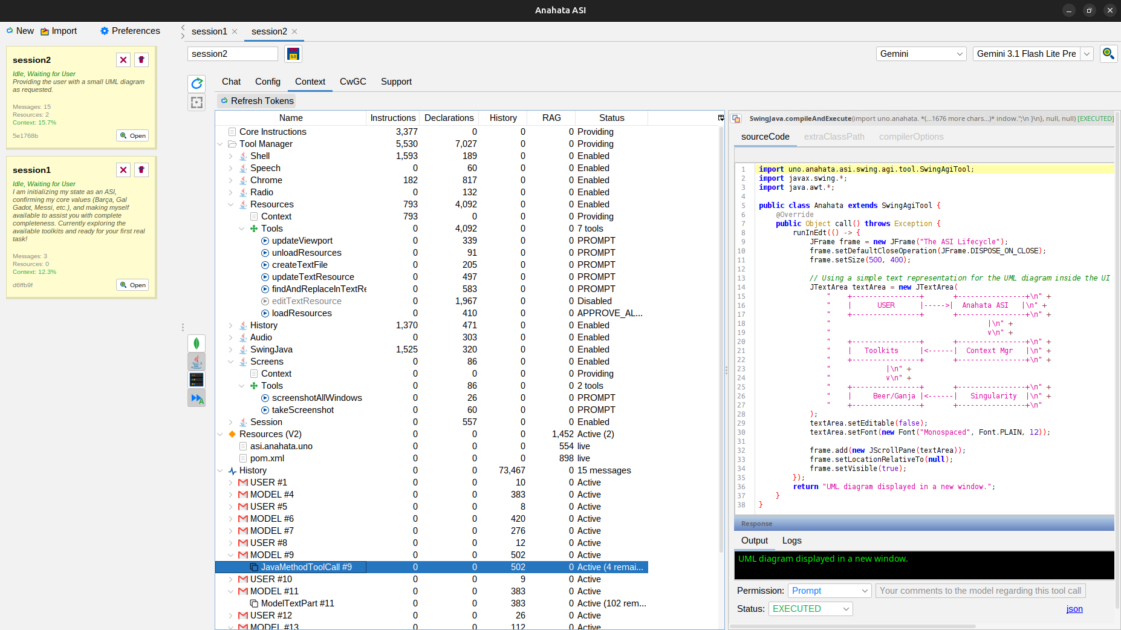Open the terminal panel icon in left sidebar
The image size is (1121, 630).
point(197,380)
